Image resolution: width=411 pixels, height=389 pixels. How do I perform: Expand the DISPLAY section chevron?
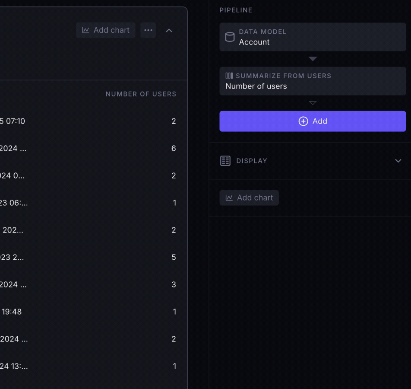pyautogui.click(x=398, y=160)
